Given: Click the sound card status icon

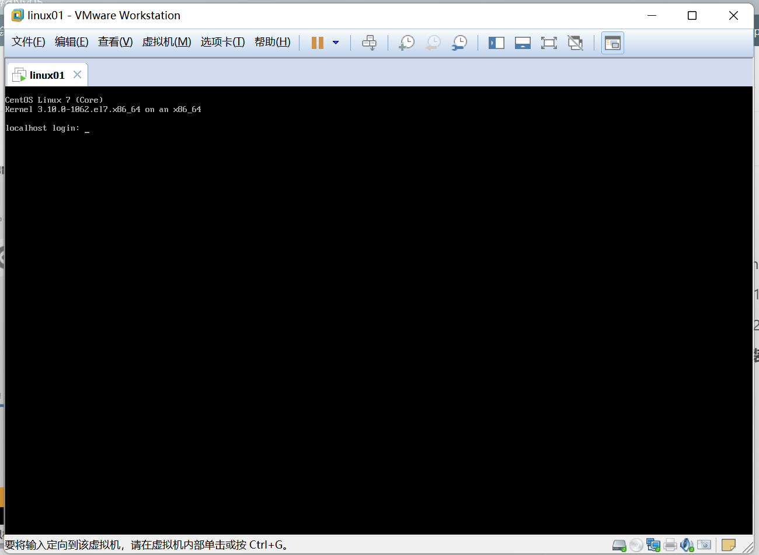Looking at the screenshot, I should pyautogui.click(x=687, y=545).
